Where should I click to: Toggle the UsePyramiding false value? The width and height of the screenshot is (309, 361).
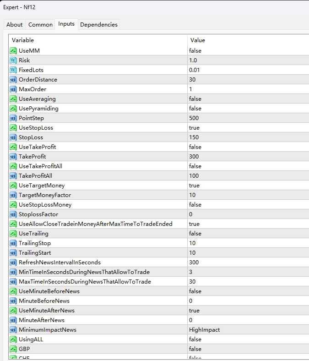(195, 108)
